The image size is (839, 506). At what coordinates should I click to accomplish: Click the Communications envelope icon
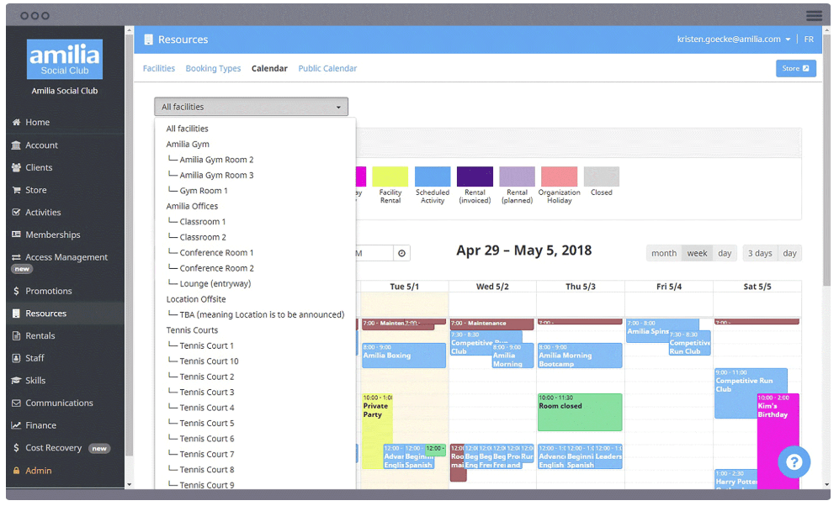(16, 403)
